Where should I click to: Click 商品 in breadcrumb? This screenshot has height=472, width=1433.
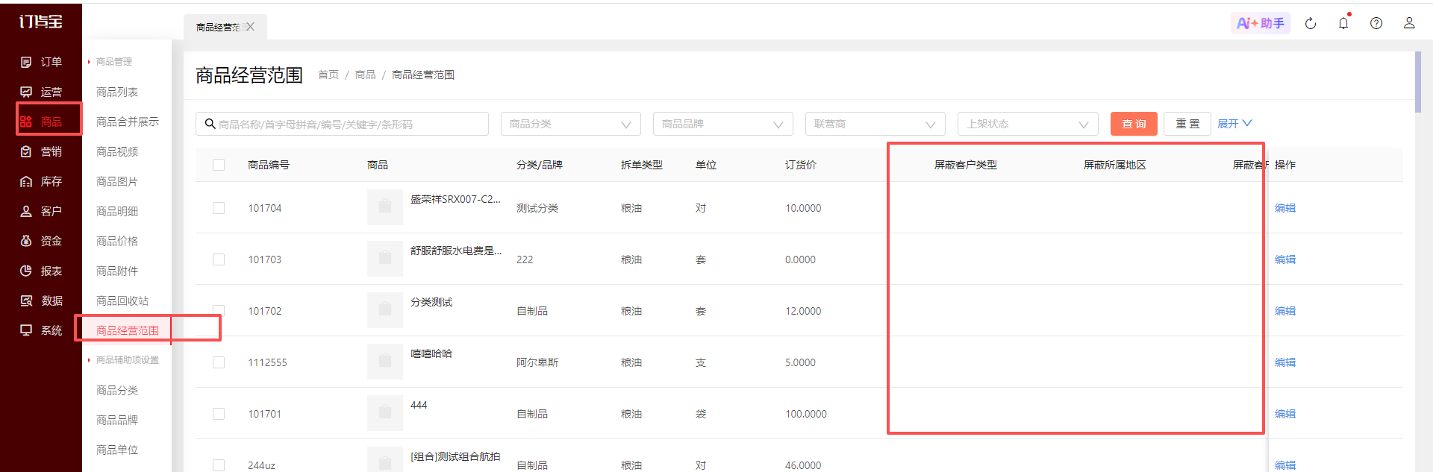click(365, 75)
